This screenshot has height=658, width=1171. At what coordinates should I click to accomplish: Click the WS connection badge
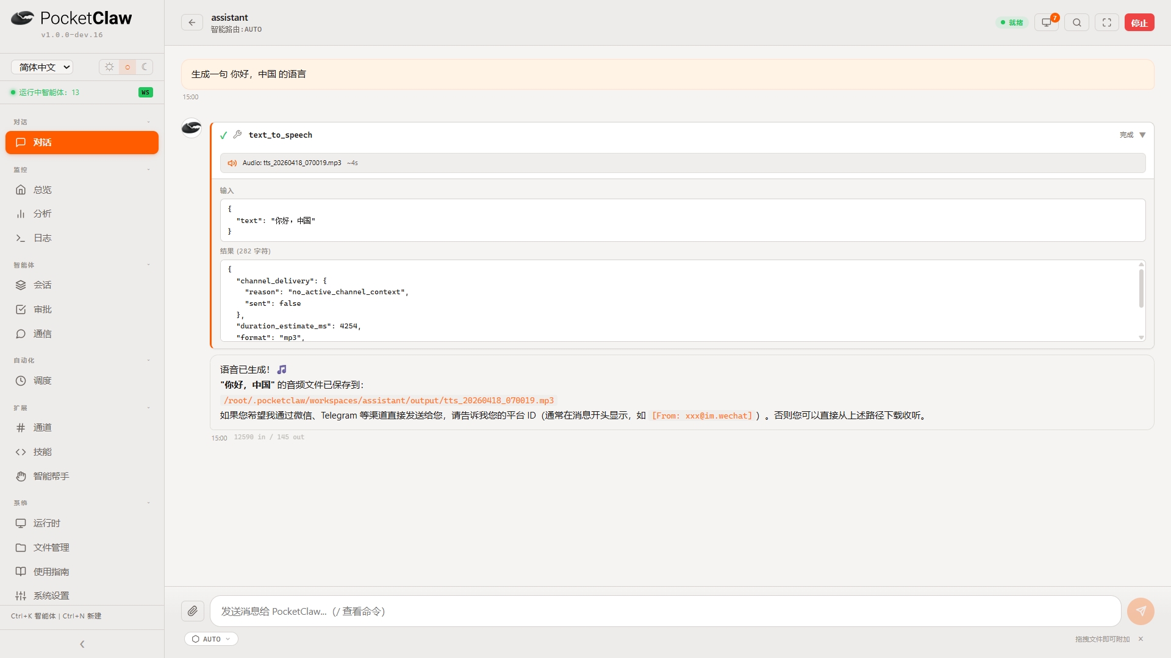click(x=145, y=93)
